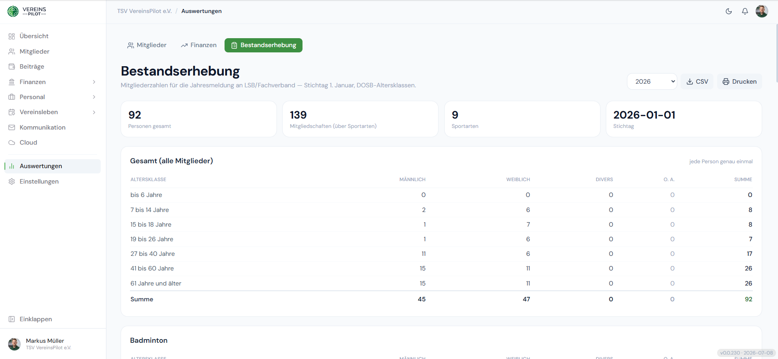The image size is (778, 359).
Task: Click the Mitglieder people icon in sidebar
Action: pos(12,52)
